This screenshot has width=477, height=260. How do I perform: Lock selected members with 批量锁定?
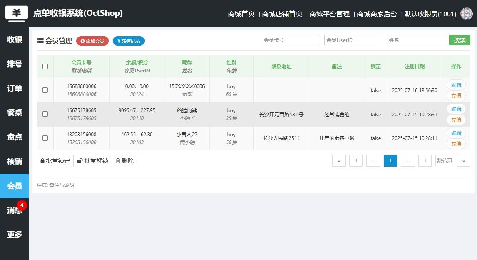tap(55, 161)
